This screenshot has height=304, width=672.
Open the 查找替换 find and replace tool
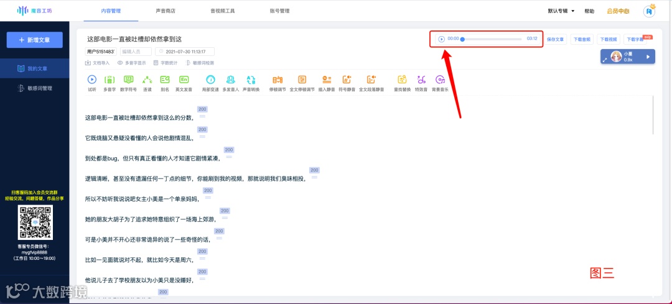click(402, 79)
